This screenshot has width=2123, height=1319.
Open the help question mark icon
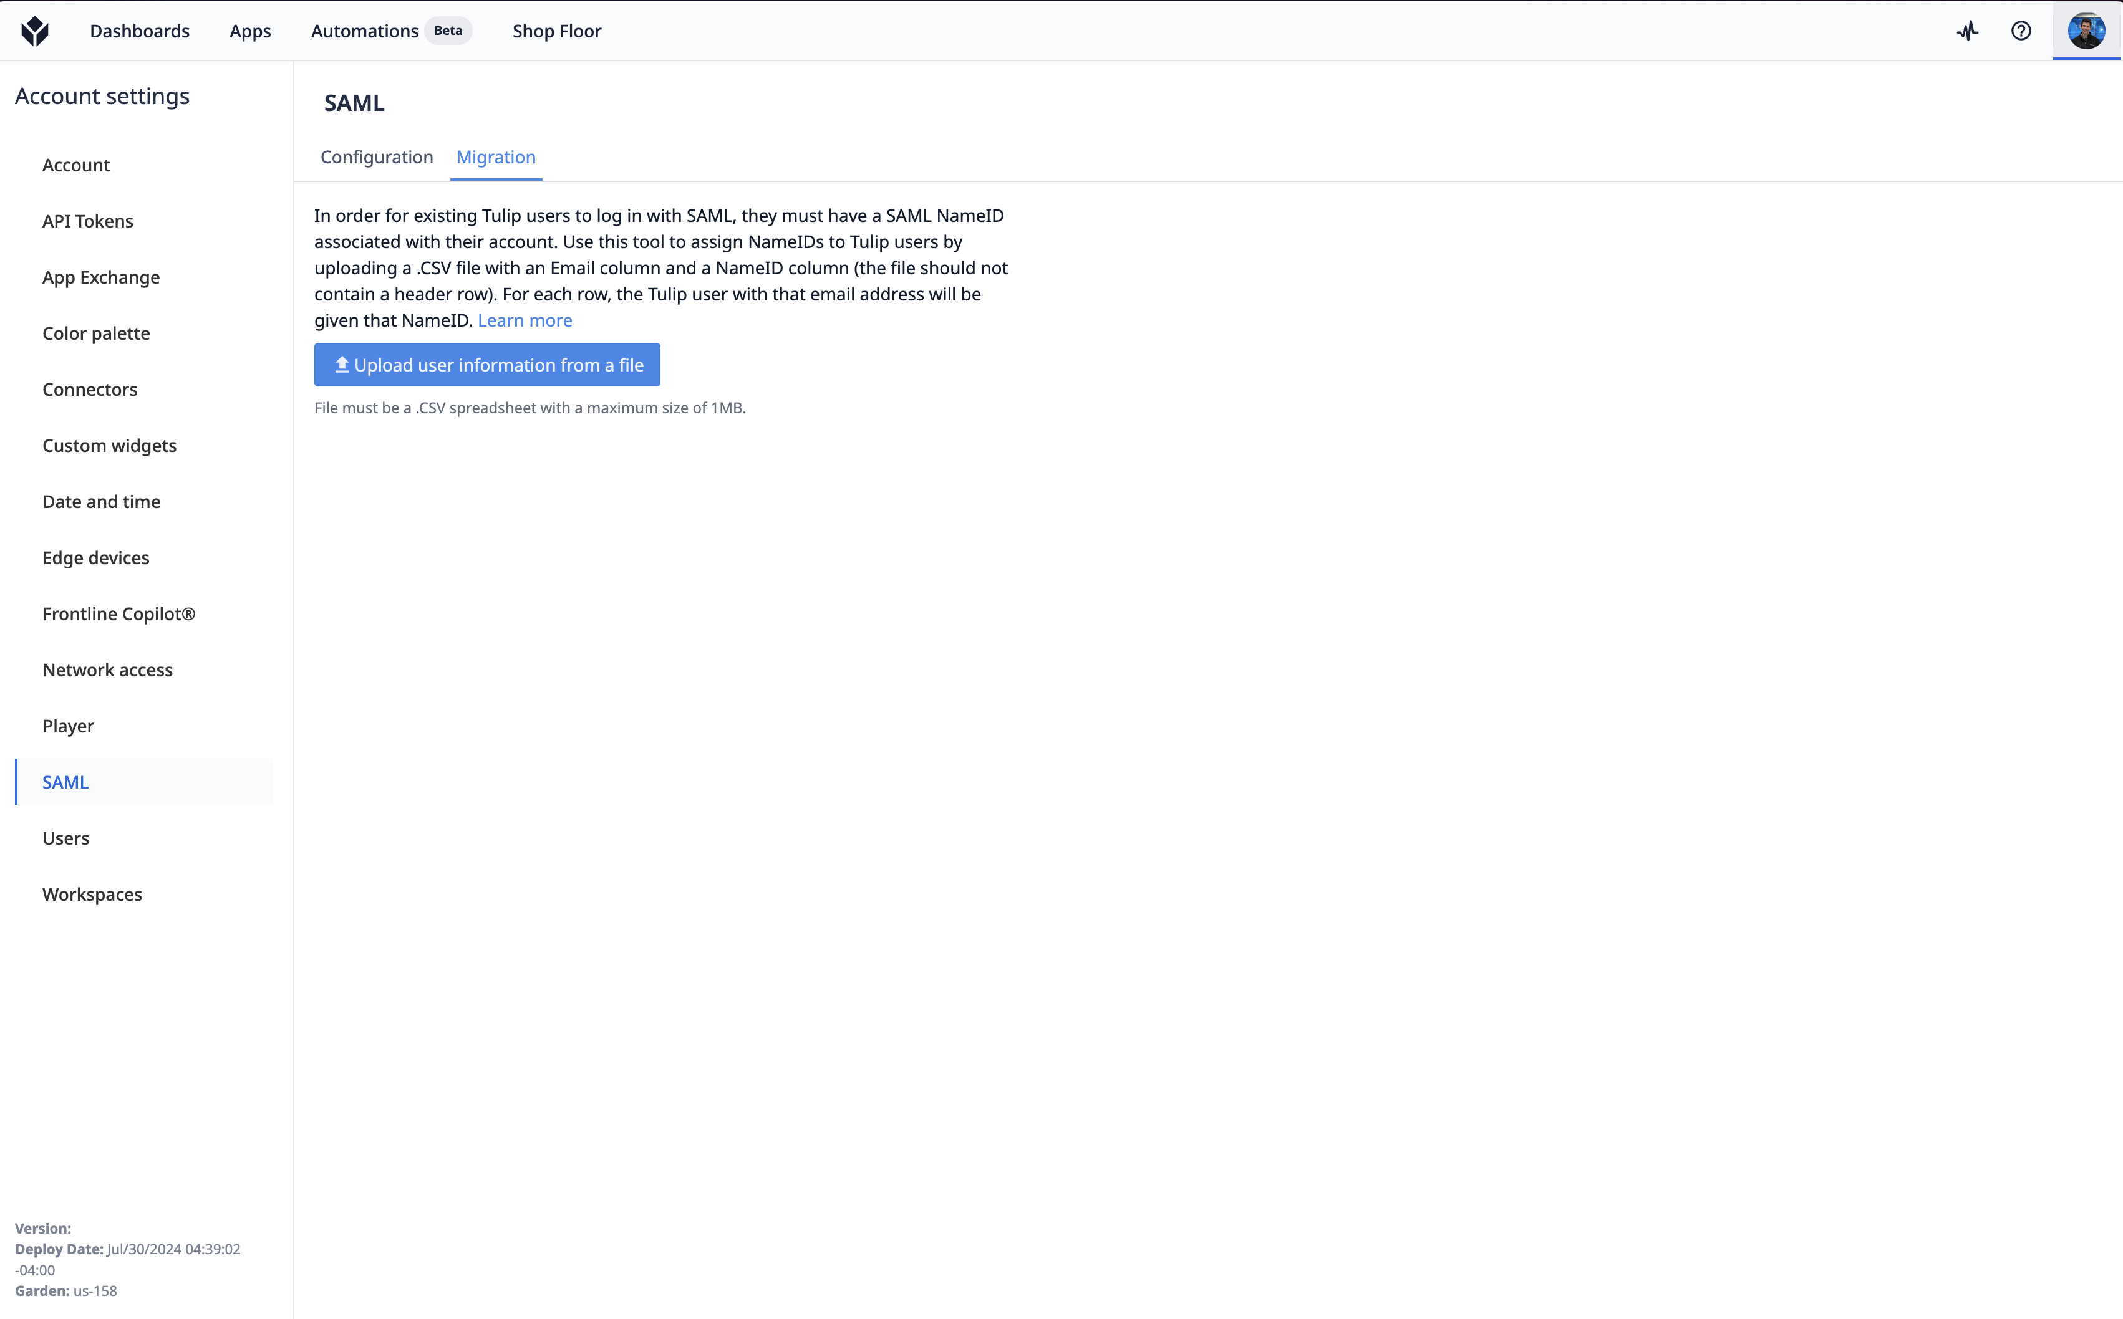(x=2021, y=31)
